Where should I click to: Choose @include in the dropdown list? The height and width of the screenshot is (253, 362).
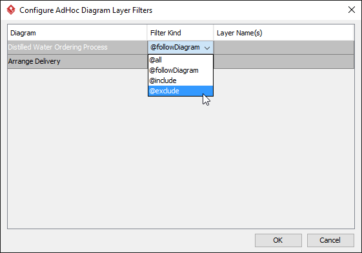(180, 80)
